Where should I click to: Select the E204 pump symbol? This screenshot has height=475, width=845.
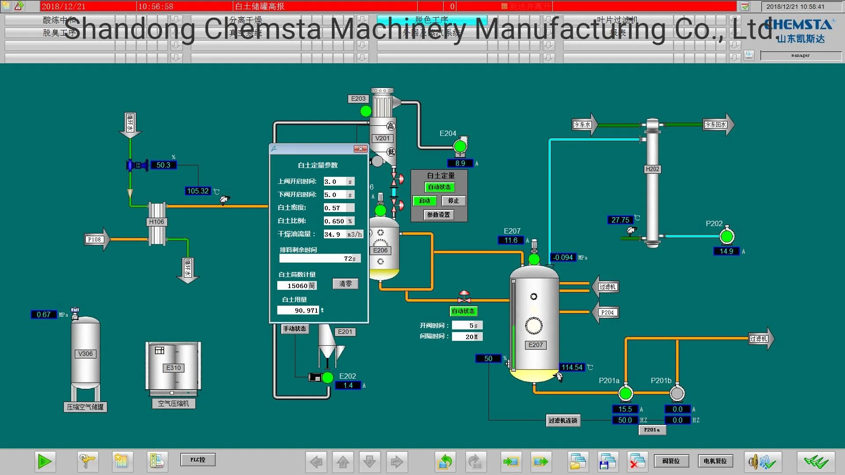pos(460,146)
